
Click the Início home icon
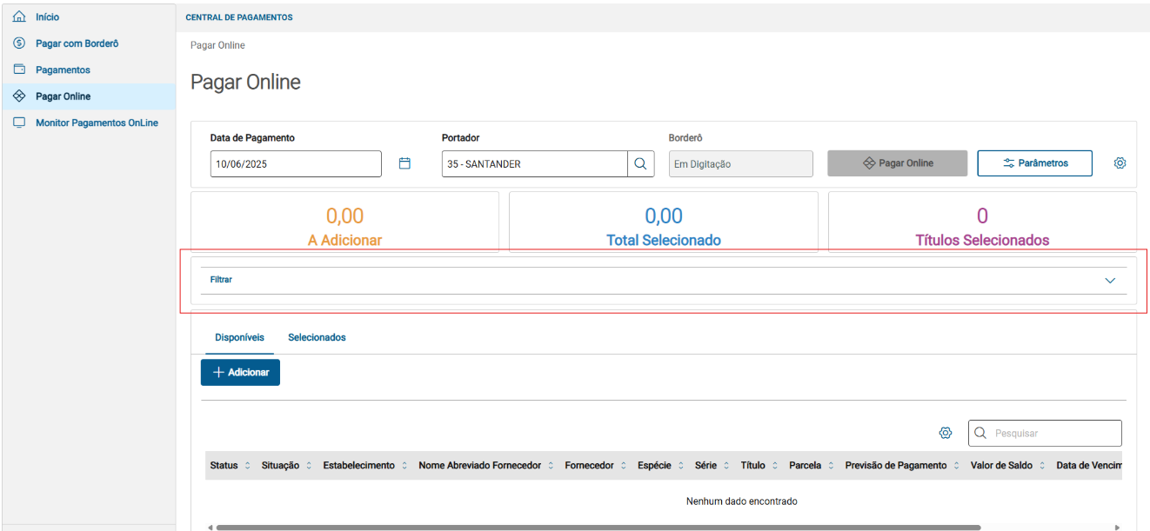pyautogui.click(x=19, y=17)
